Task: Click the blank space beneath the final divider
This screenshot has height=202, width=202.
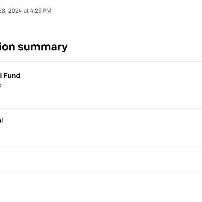Action: [x=101, y=188]
